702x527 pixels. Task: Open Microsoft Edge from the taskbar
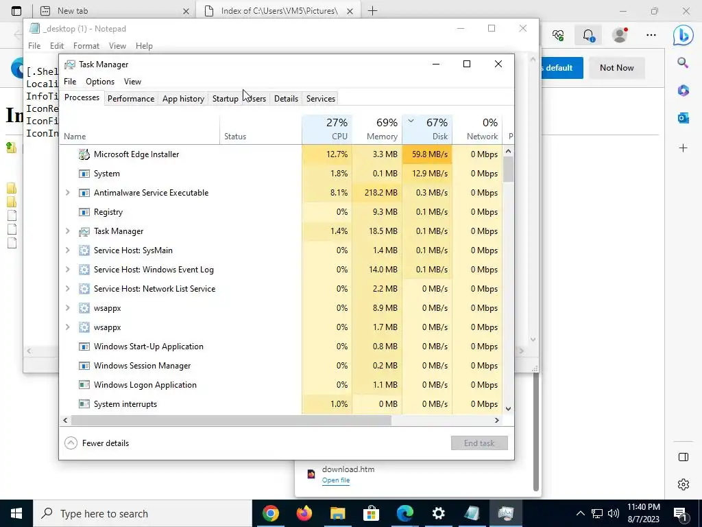tap(404, 513)
